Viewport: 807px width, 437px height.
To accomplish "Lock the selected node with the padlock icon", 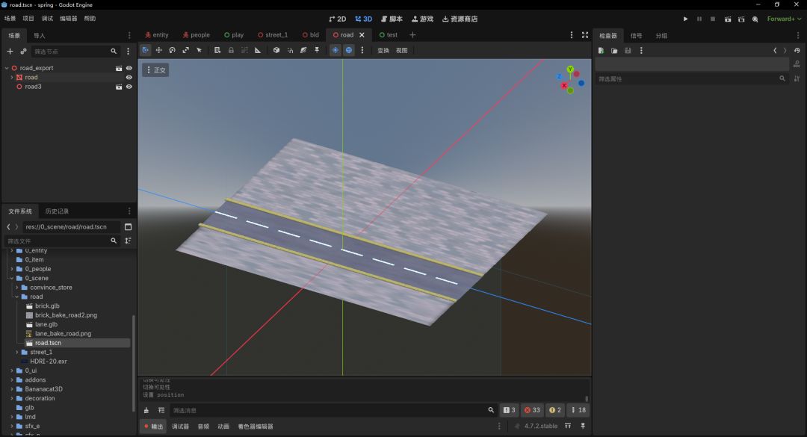I will point(231,50).
